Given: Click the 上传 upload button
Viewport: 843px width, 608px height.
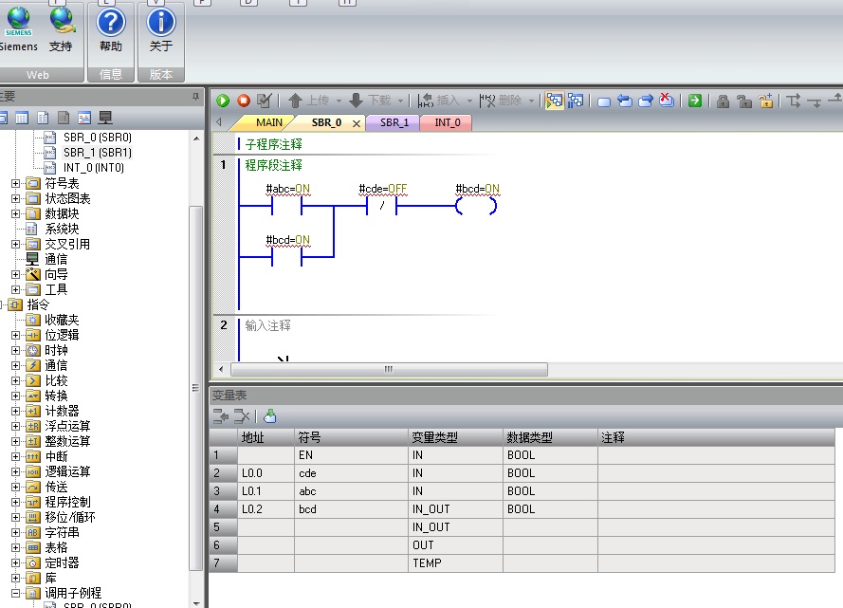Looking at the screenshot, I should [308, 101].
